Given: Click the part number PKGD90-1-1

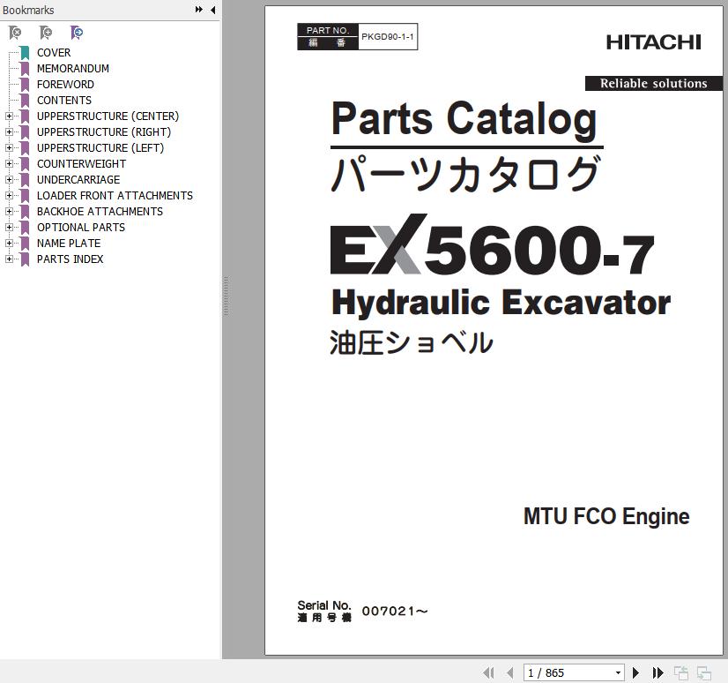Looking at the screenshot, I should 388,37.
